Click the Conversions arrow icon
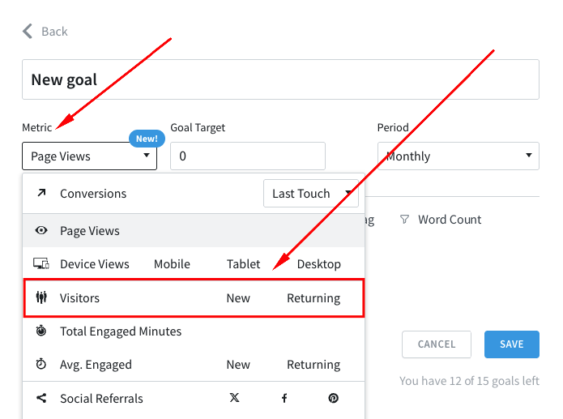Viewport: 563px width, 419px height. pyautogui.click(x=41, y=194)
